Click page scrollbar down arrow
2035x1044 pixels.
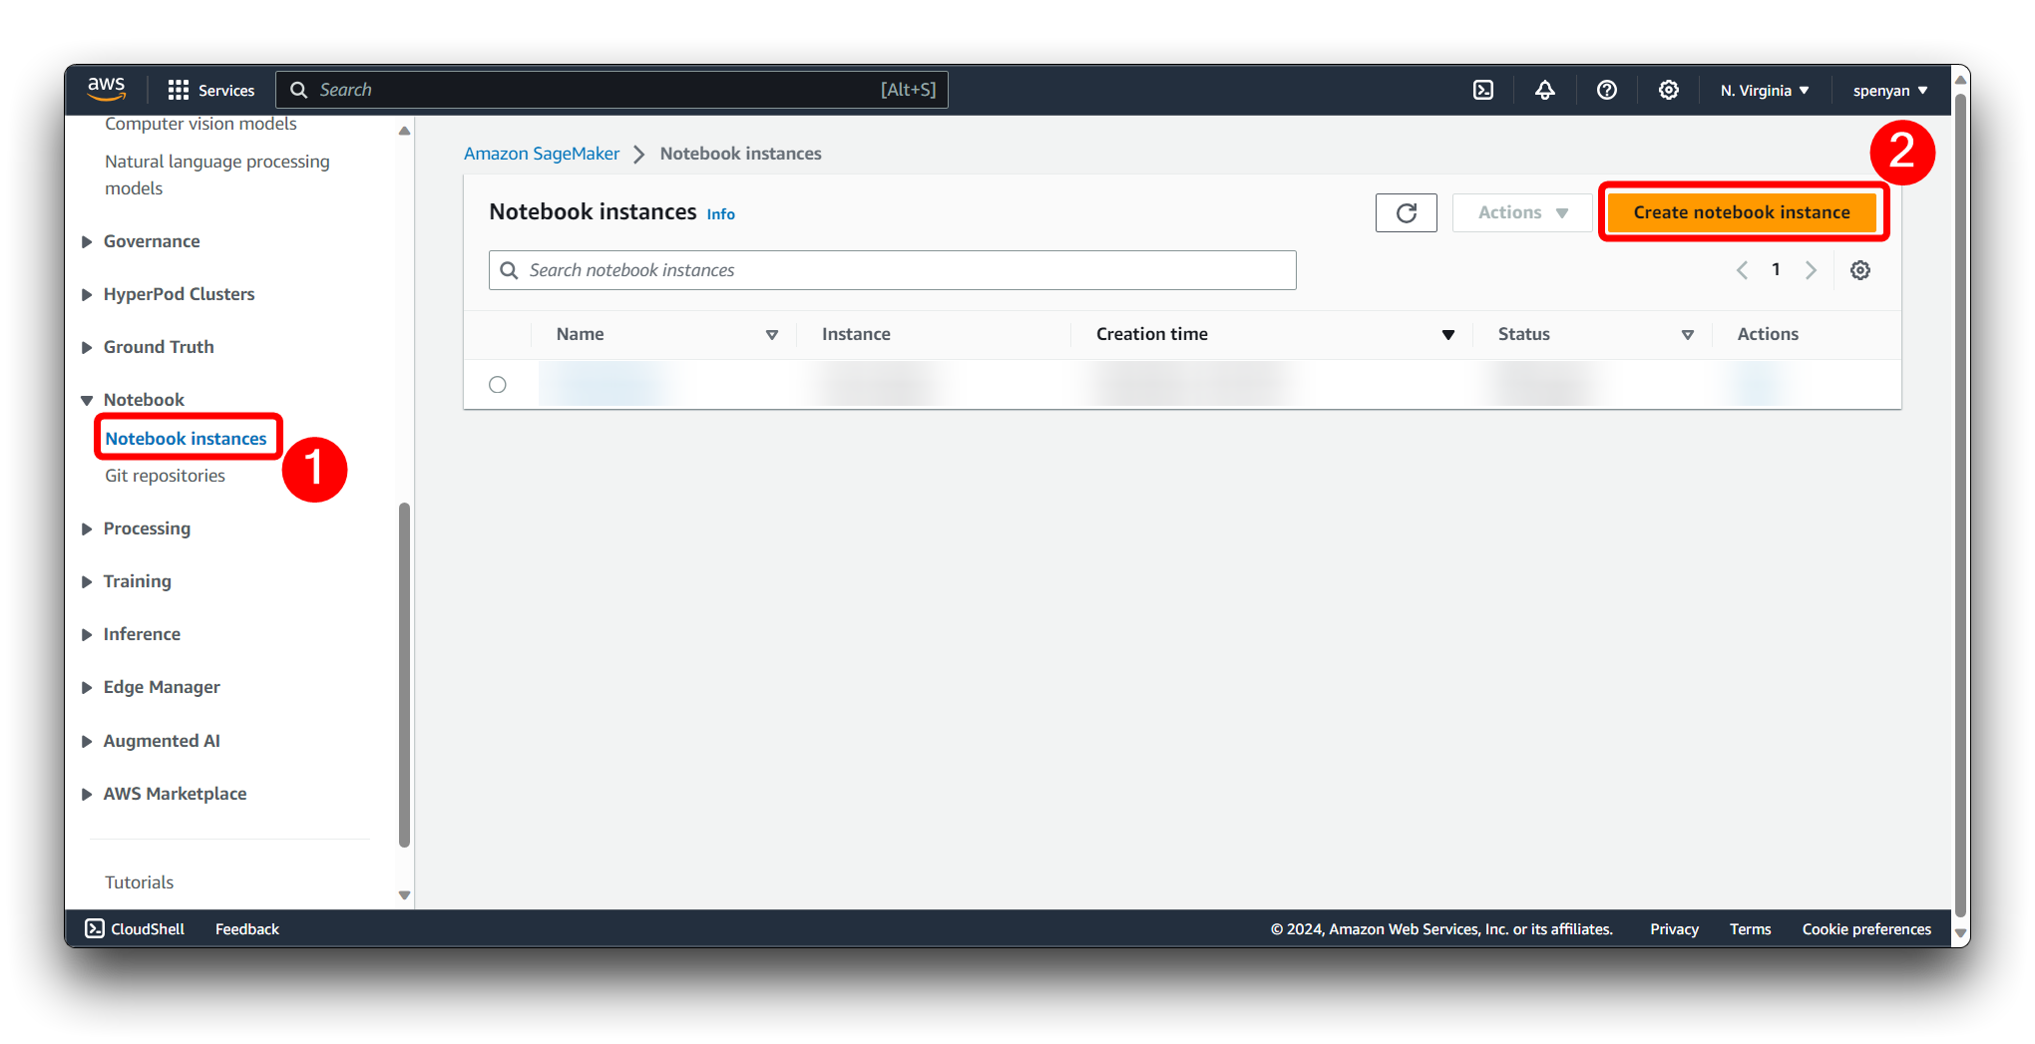click(x=1961, y=934)
